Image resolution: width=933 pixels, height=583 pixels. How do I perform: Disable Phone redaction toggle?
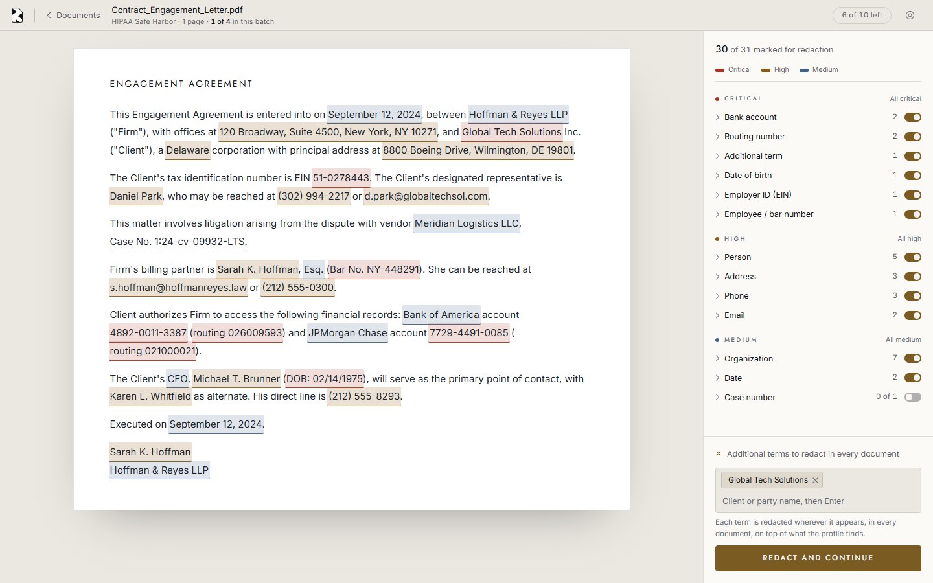[x=913, y=296]
